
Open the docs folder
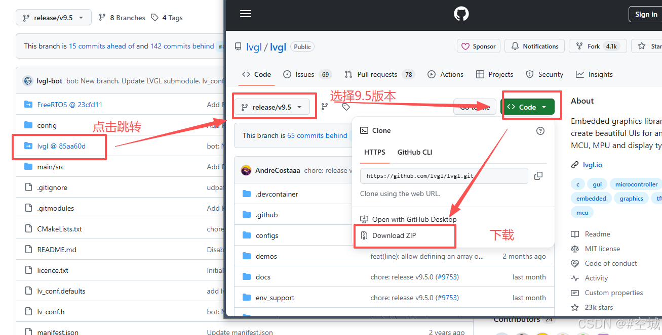pos(263,277)
